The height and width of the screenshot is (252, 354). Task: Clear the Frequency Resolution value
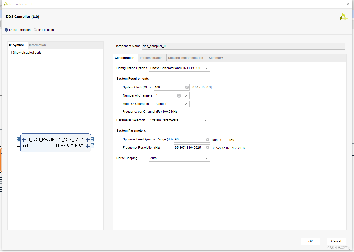pyautogui.click(x=207, y=148)
